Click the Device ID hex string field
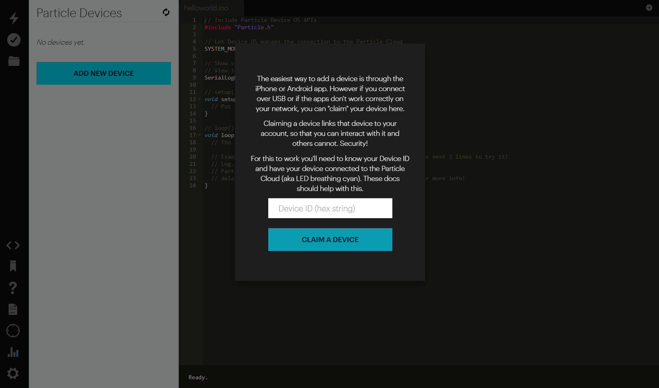This screenshot has height=388, width=659. coord(330,208)
